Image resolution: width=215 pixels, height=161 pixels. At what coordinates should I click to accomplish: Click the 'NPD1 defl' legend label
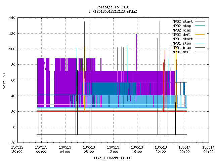coord(182,52)
